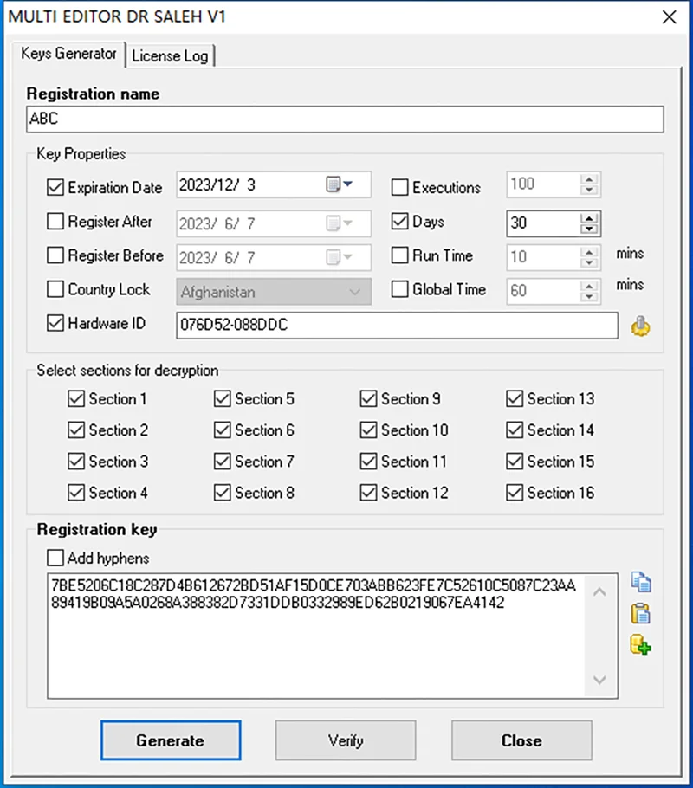Click the hardware ID icon beside the field
693x788 pixels.
pos(640,326)
